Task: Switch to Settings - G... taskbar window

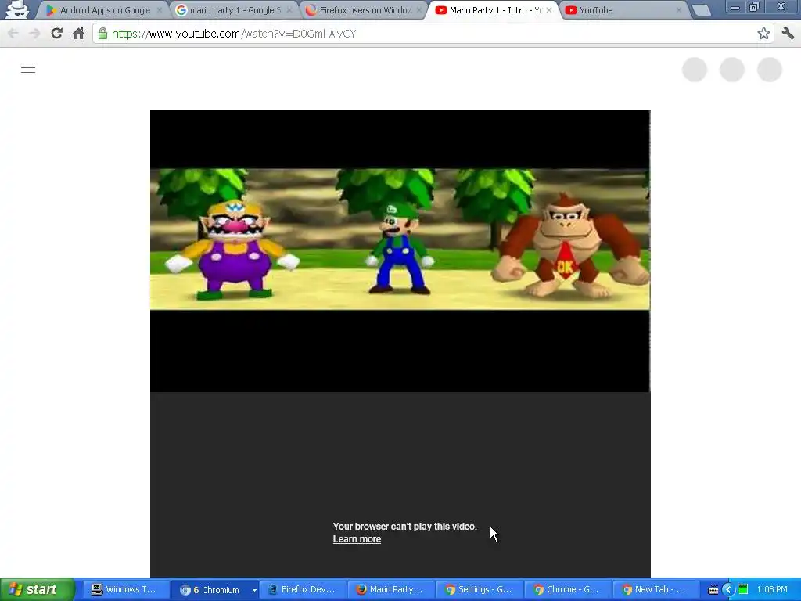Action: pyautogui.click(x=480, y=590)
